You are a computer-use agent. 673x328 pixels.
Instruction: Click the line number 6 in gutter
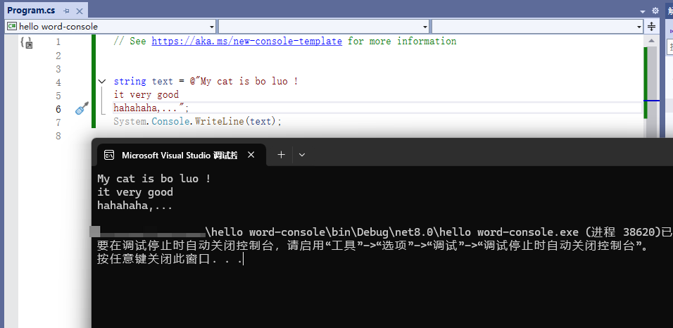58,109
